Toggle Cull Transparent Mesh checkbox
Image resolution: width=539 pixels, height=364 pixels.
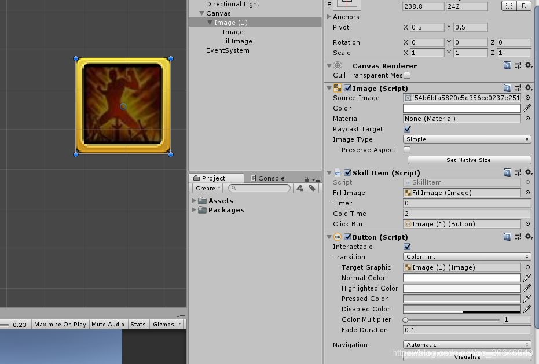click(x=407, y=75)
